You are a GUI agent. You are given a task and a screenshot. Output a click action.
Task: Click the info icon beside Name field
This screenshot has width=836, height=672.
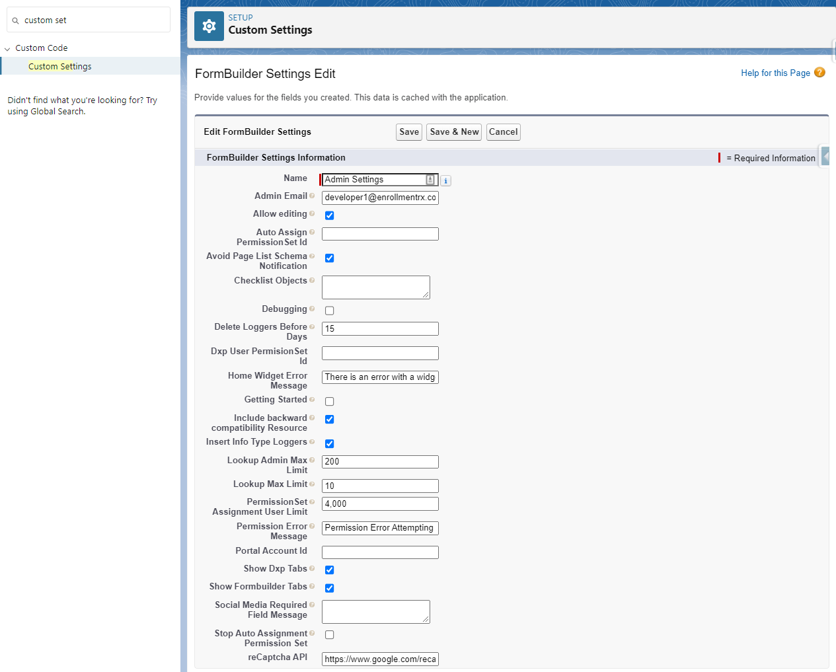(x=446, y=180)
